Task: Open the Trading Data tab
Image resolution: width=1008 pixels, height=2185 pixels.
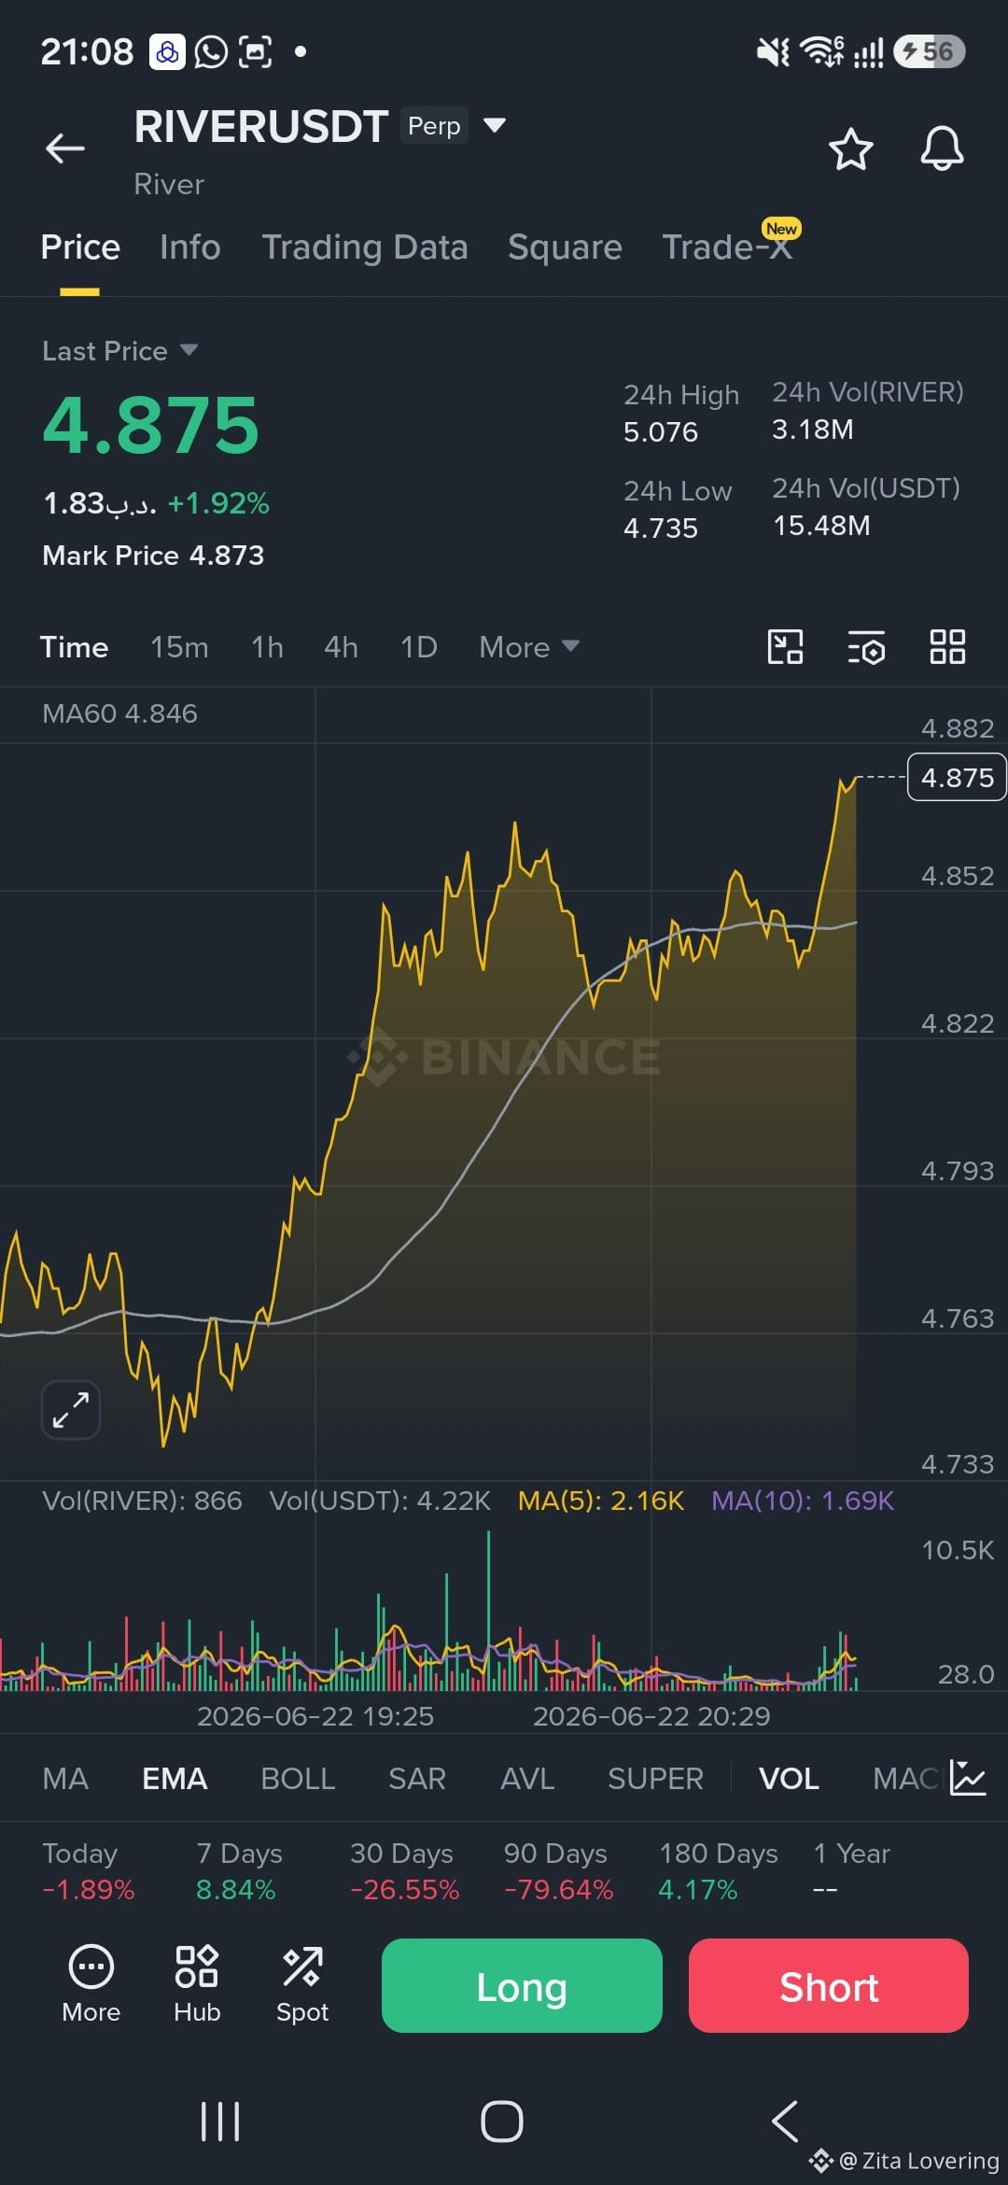Action: (365, 247)
